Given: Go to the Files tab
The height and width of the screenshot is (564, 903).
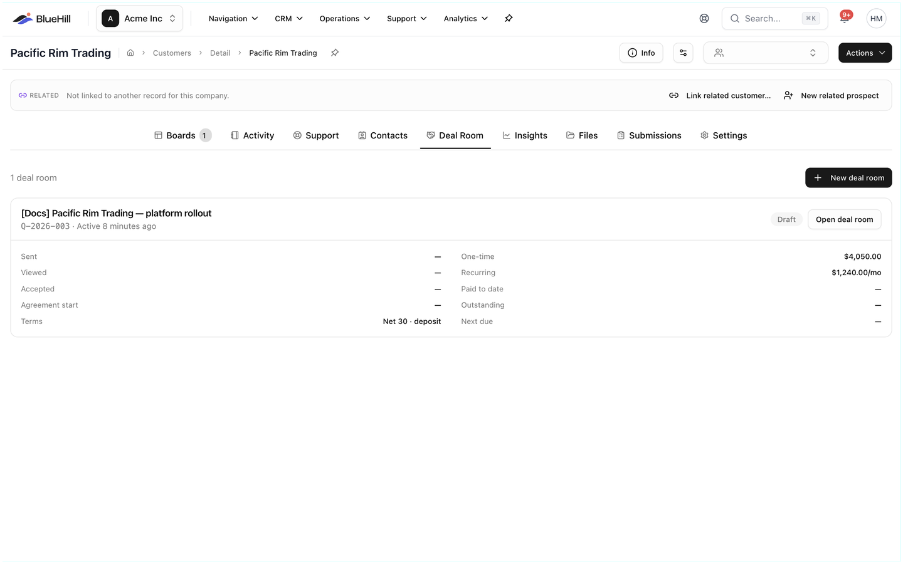Looking at the screenshot, I should pos(582,135).
